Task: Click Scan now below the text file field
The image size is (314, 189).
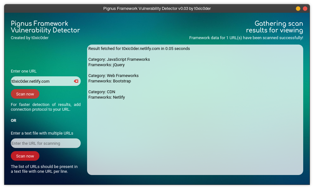Action: pyautogui.click(x=25, y=156)
